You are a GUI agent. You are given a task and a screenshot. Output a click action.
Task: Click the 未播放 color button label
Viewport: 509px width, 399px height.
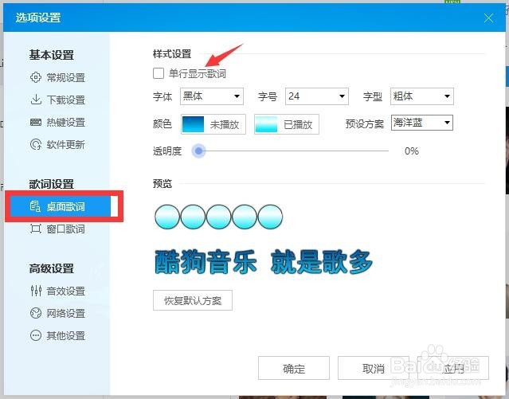click(225, 124)
